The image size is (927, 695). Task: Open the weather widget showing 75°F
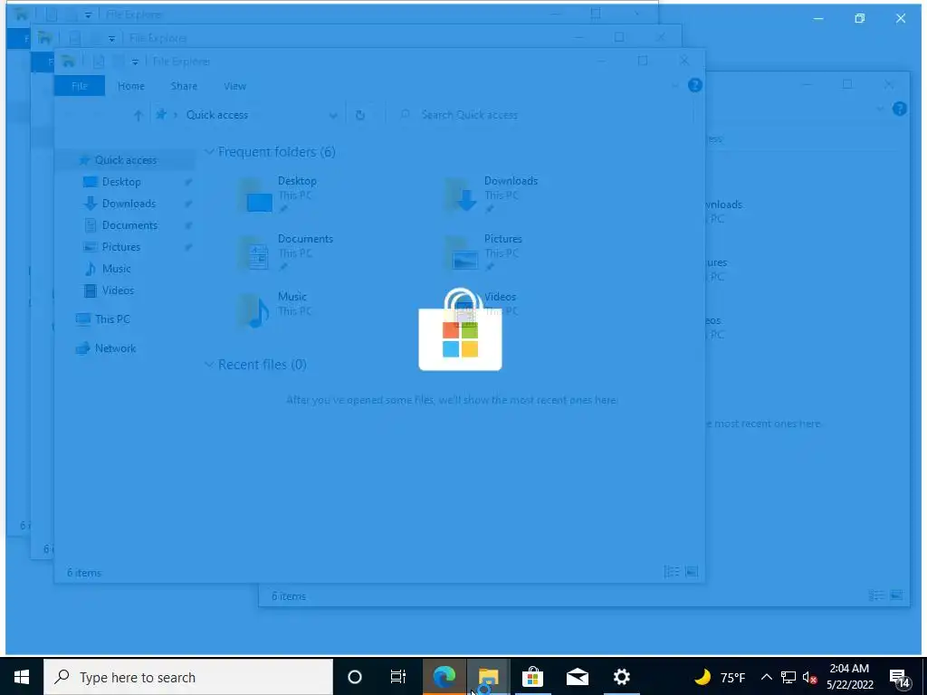pos(719,677)
